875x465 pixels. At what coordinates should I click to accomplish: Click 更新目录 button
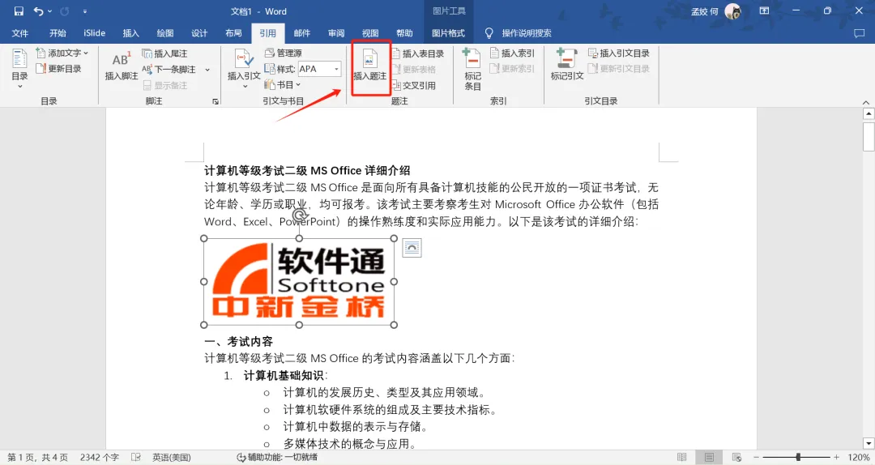58,69
